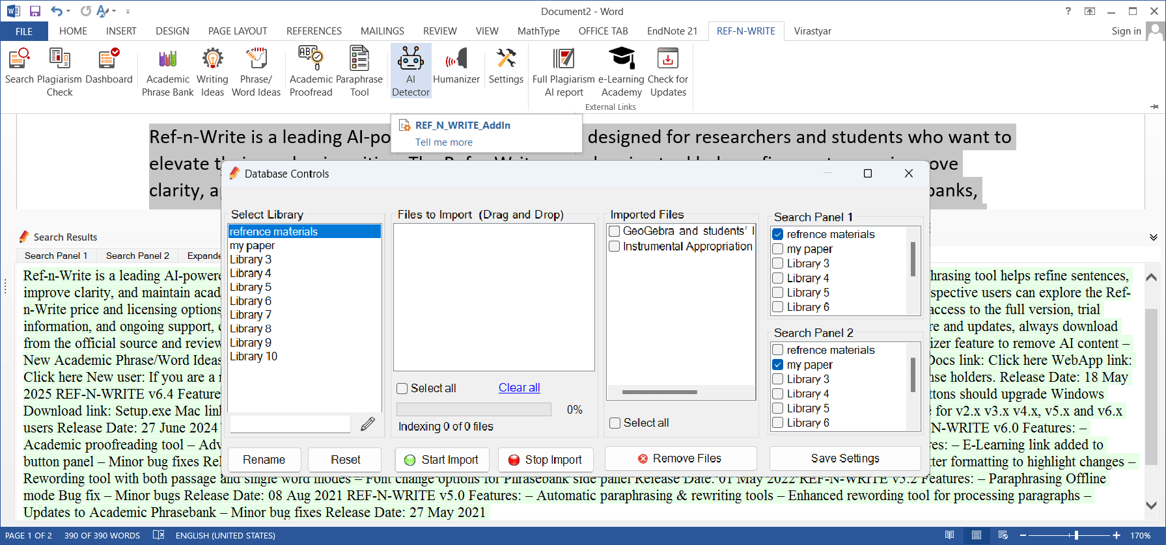Click the Start Import button
The image size is (1166, 545).
point(441,460)
